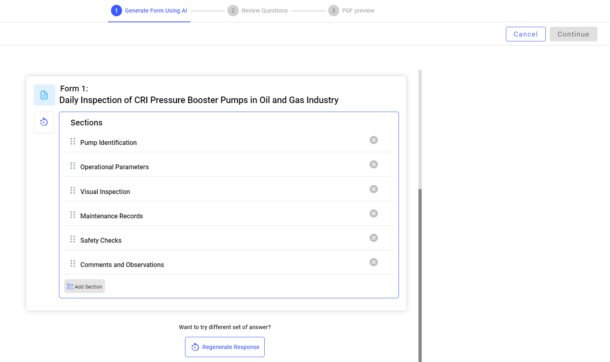Grab the drag handle for Pump Identification

(x=73, y=141)
